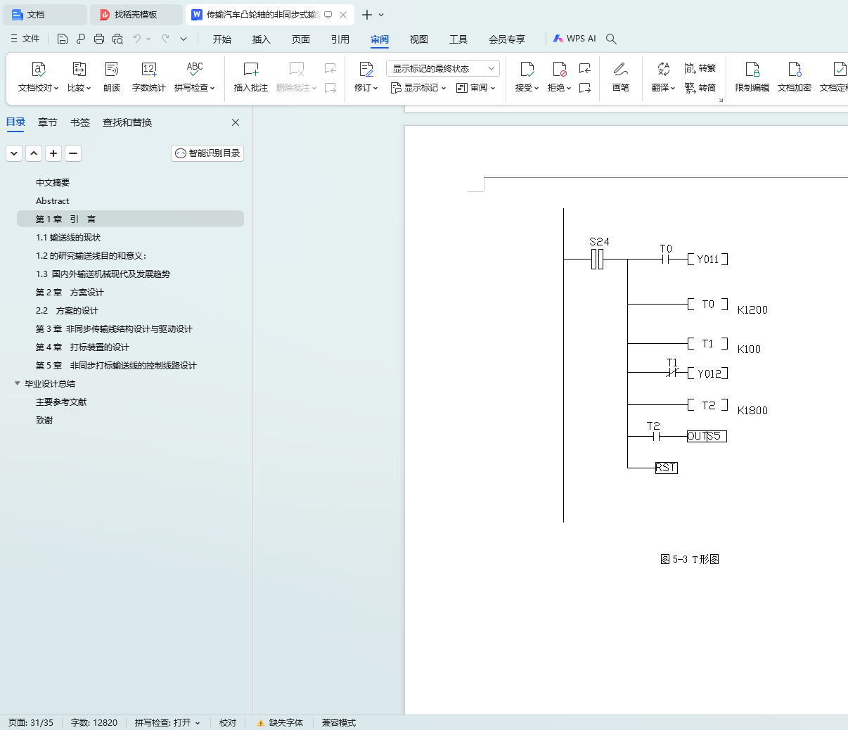Click the save icon in quick toolbar

[x=63, y=39]
